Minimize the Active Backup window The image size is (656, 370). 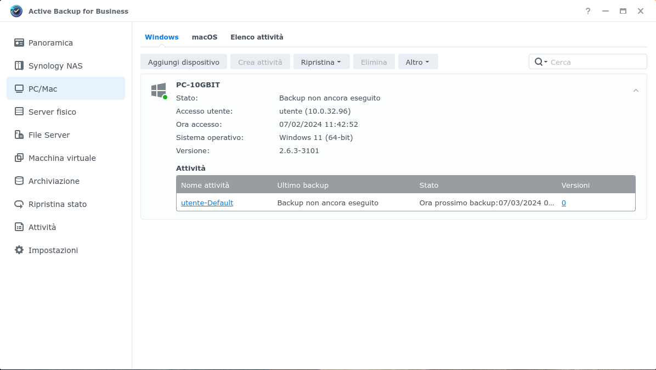point(606,12)
